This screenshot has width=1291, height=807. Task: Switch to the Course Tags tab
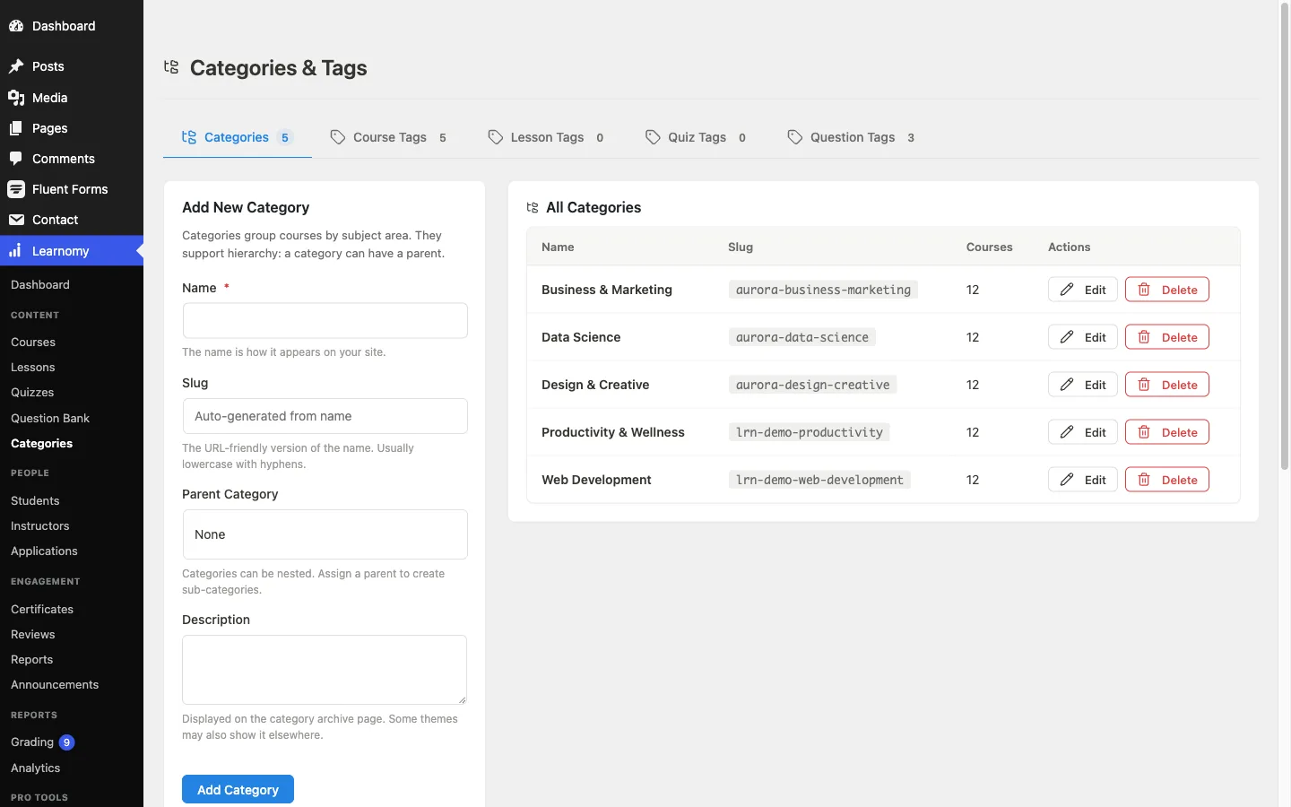click(x=389, y=137)
